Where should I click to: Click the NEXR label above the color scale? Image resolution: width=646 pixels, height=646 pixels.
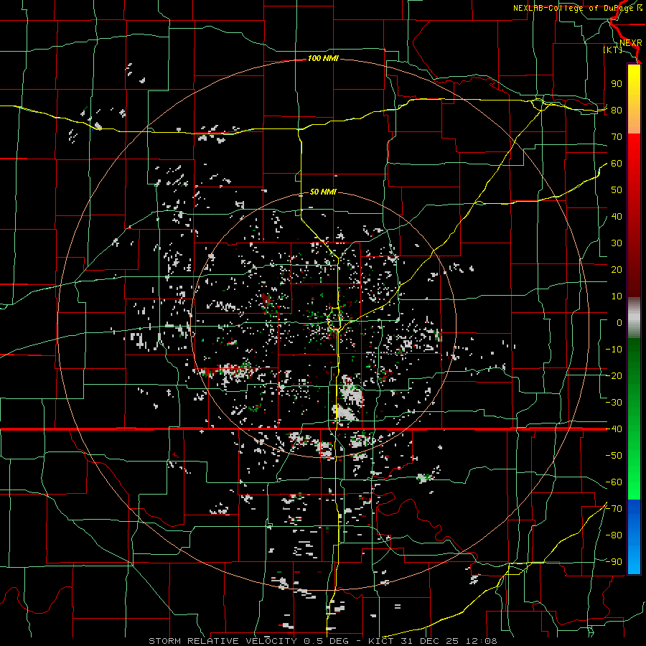(x=630, y=42)
